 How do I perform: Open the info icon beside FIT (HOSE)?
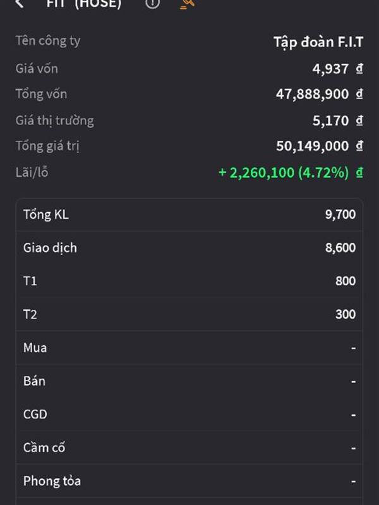[152, 3]
